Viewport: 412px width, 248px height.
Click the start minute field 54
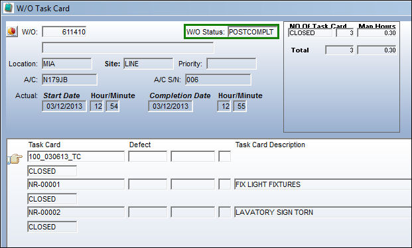point(113,106)
